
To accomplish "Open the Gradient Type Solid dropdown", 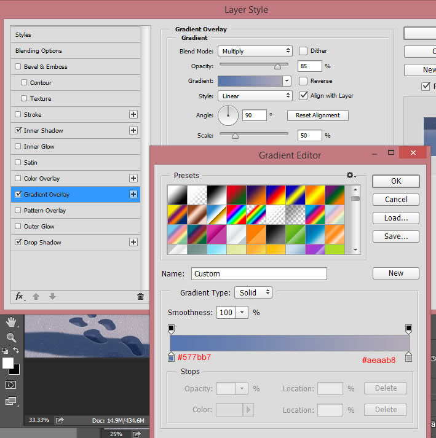I will point(253,293).
